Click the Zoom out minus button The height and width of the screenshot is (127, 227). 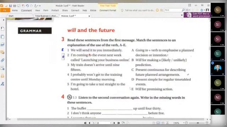click(187, 123)
